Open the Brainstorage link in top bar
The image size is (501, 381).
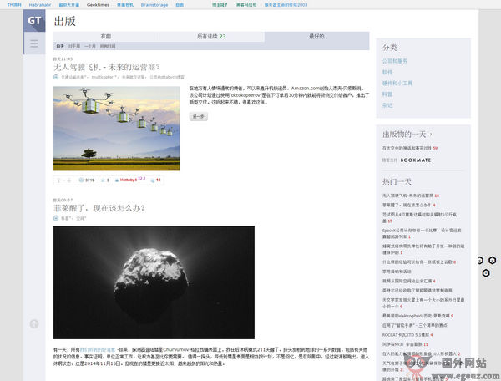(x=154, y=5)
